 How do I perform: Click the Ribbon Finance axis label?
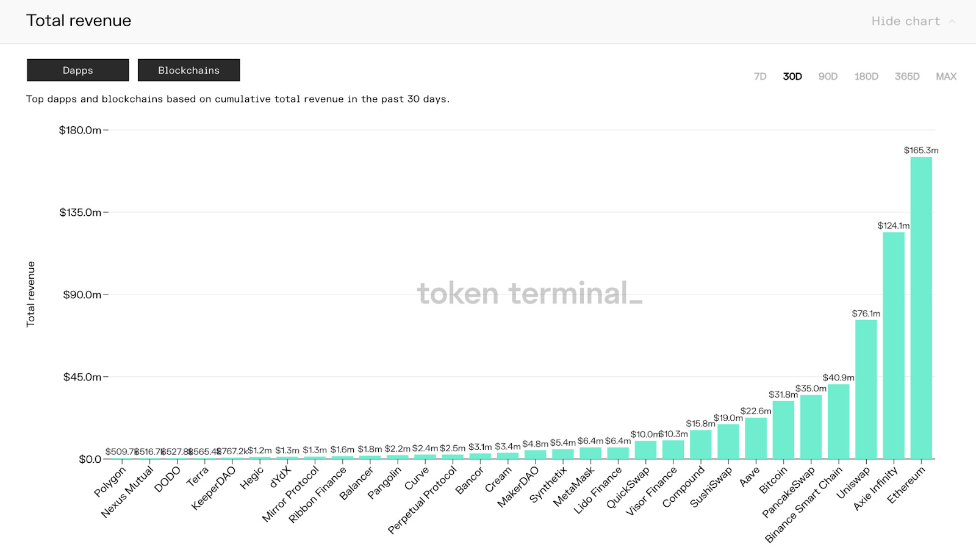click(x=317, y=495)
